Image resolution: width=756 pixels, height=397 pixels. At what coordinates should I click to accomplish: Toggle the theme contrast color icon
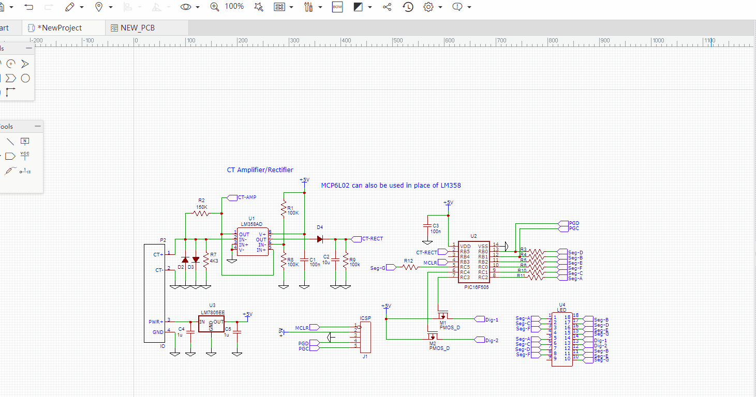[x=358, y=7]
